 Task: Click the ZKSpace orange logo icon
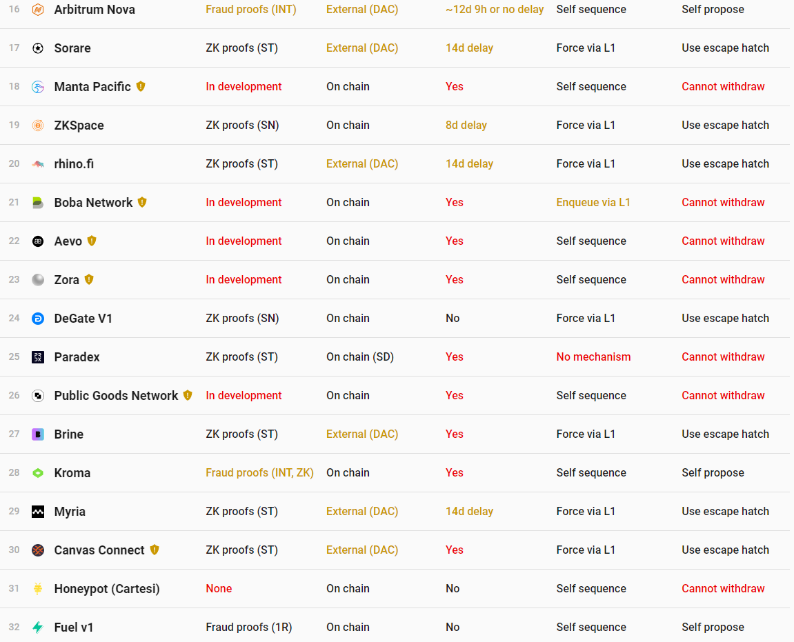point(38,125)
